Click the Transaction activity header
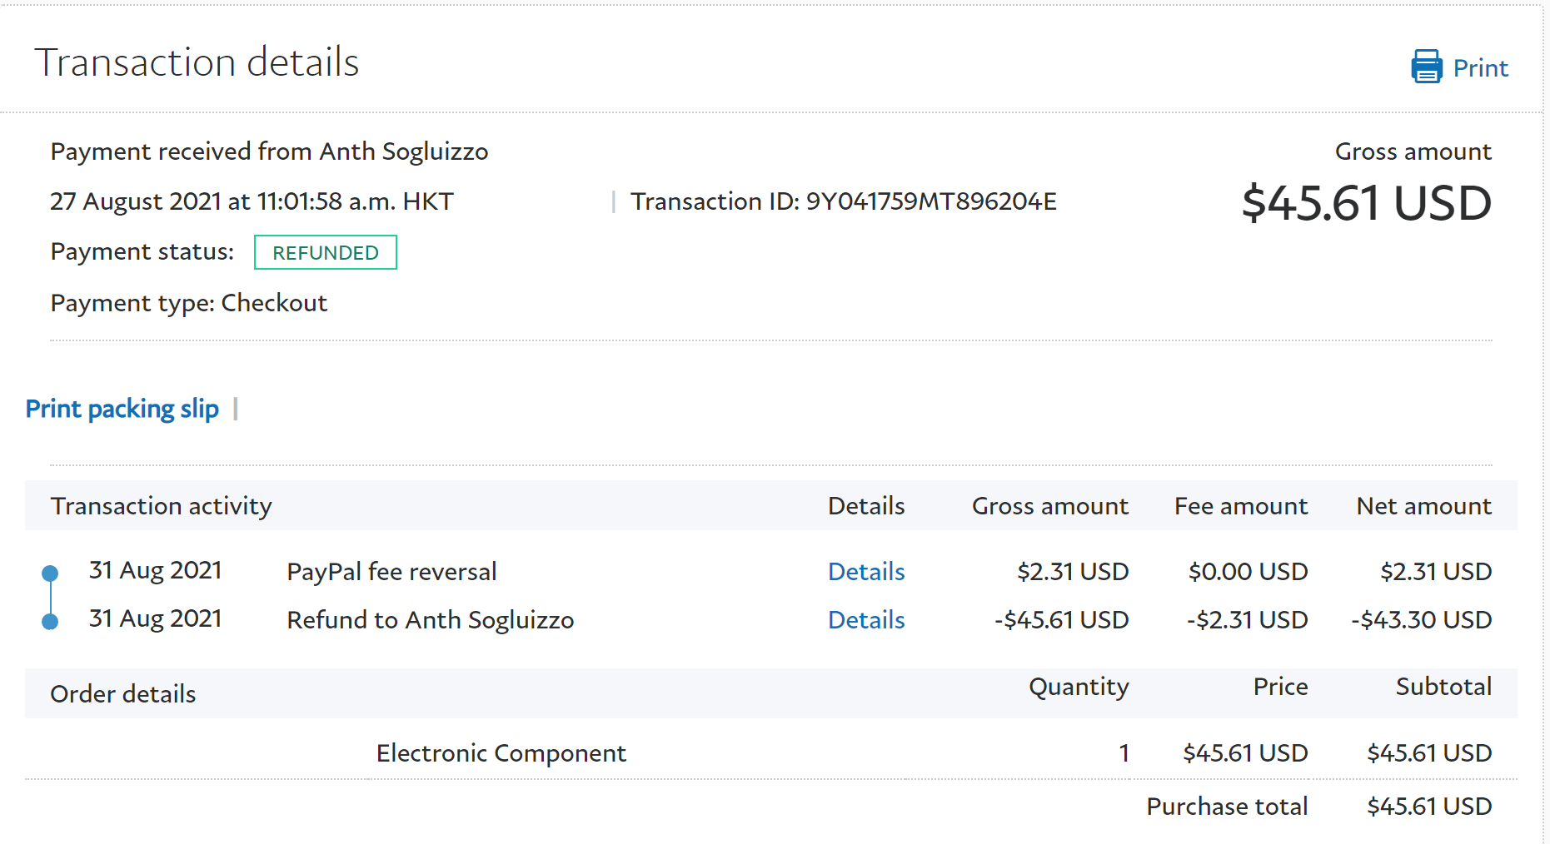The width and height of the screenshot is (1550, 844). [162, 506]
